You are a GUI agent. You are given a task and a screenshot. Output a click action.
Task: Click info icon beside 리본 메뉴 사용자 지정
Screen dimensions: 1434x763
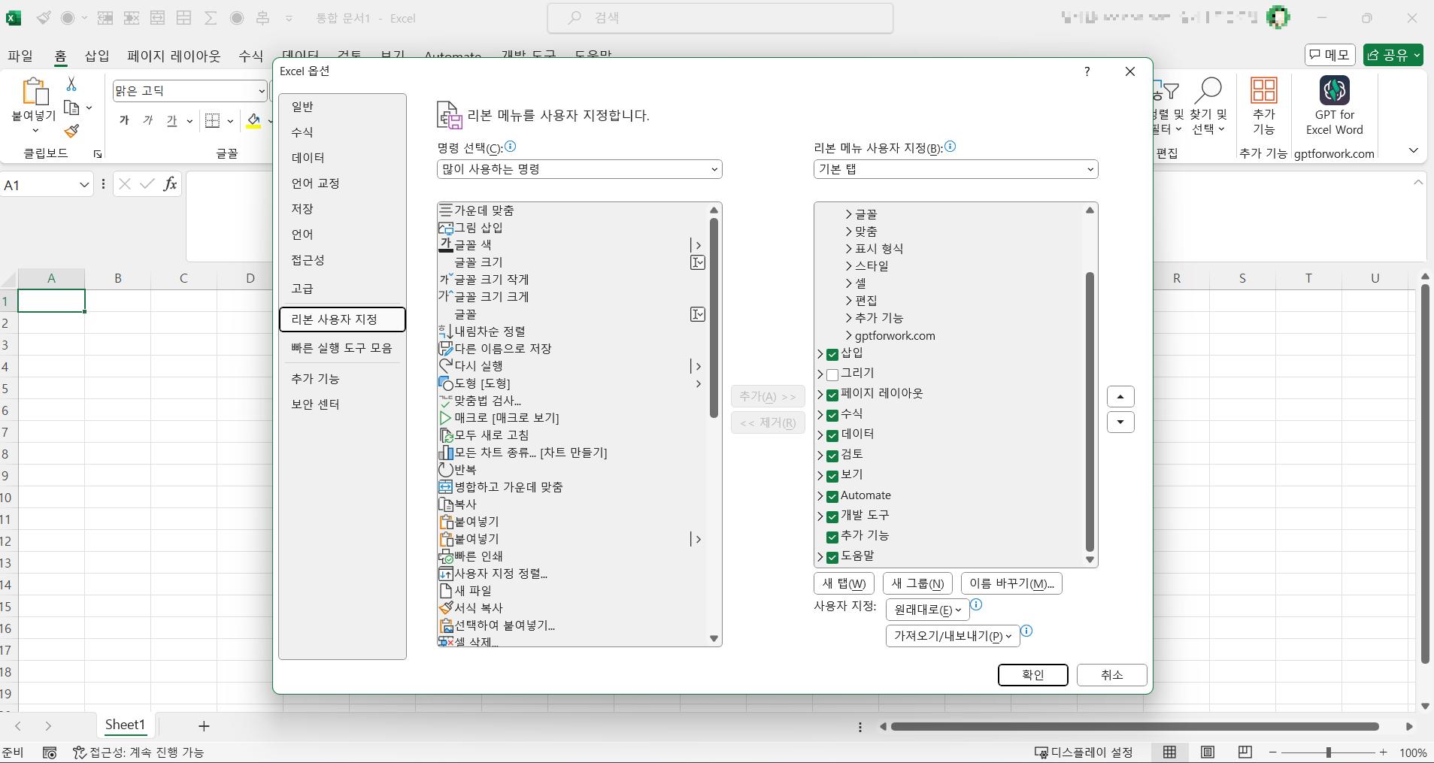tap(950, 147)
